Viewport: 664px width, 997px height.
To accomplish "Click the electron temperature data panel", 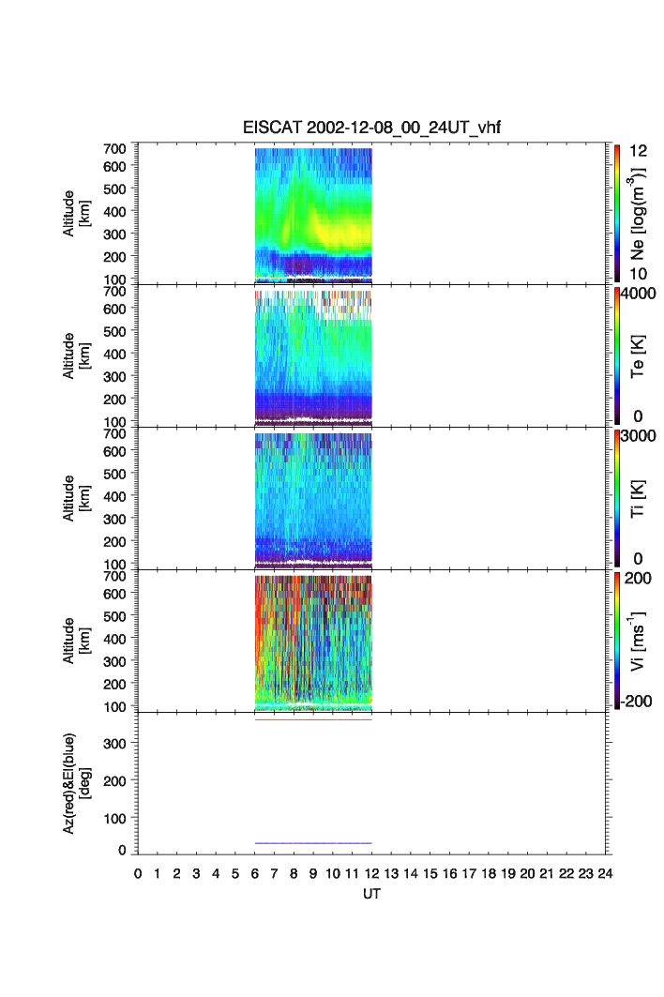I will pyautogui.click(x=313, y=356).
